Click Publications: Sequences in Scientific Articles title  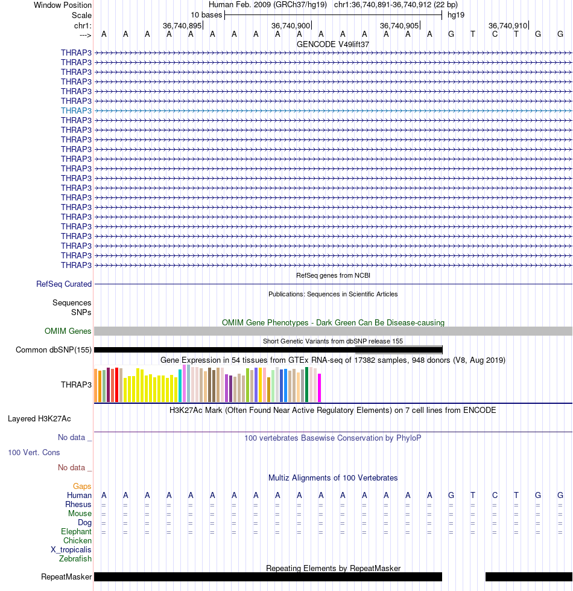tap(333, 294)
